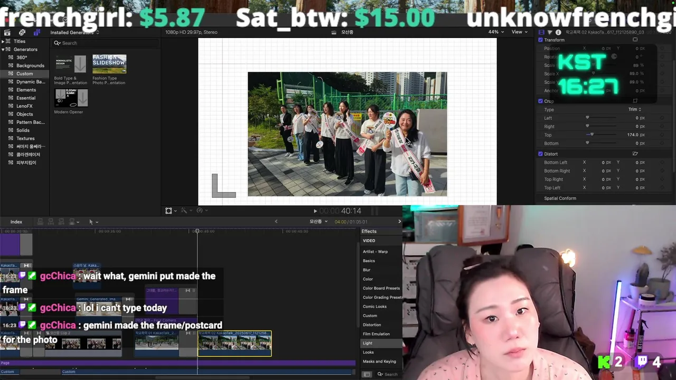This screenshot has width=676, height=380.
Task: Open the Photos and Audio sidebar icon
Action: 22,32
